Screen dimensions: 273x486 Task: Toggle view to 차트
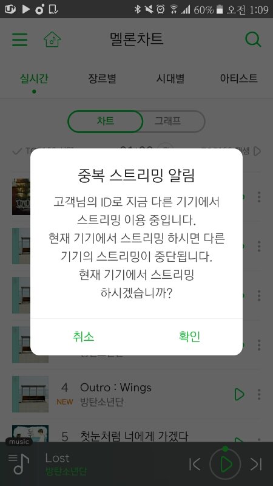click(x=105, y=121)
